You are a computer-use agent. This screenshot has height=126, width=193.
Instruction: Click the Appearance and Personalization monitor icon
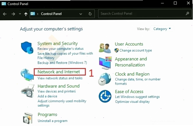(x=105, y=63)
